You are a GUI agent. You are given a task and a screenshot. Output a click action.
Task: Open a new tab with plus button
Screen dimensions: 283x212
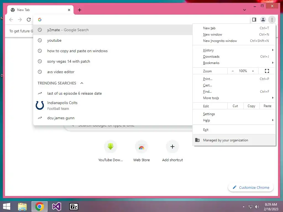click(x=80, y=10)
